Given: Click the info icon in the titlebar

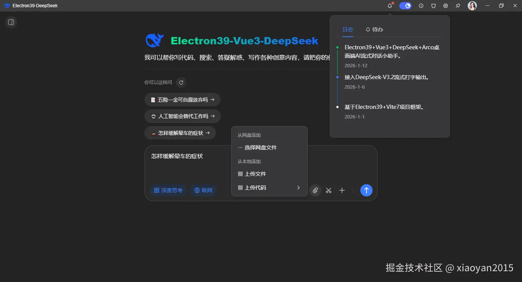Looking at the screenshot, I should [x=421, y=5].
